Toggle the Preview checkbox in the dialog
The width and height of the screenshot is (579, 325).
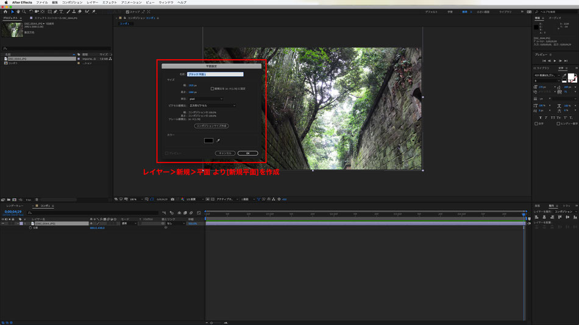(166, 153)
